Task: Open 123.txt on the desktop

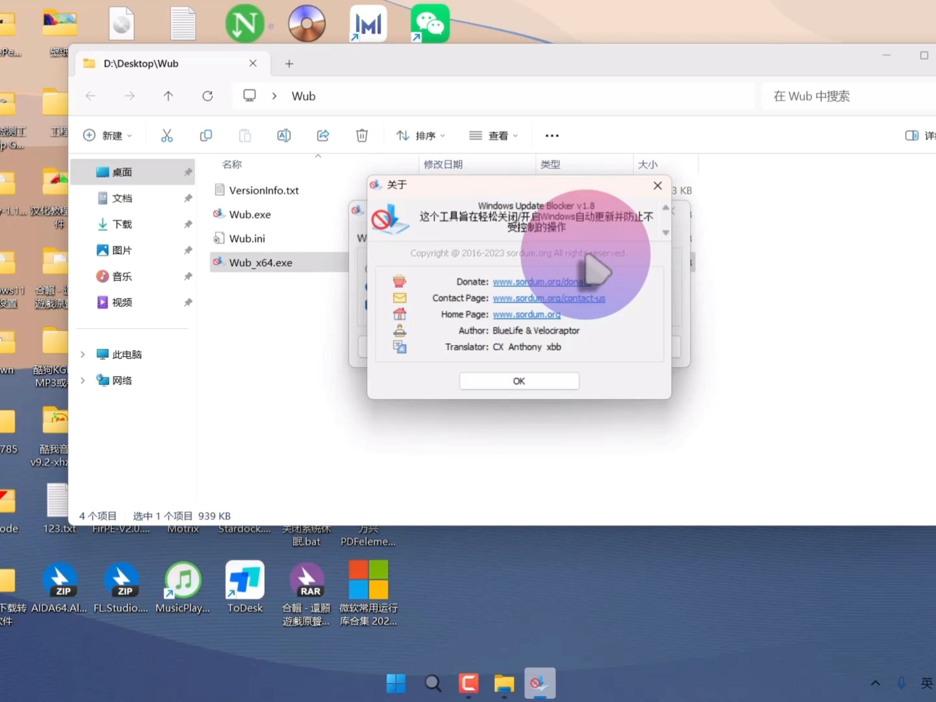Action: (x=58, y=508)
